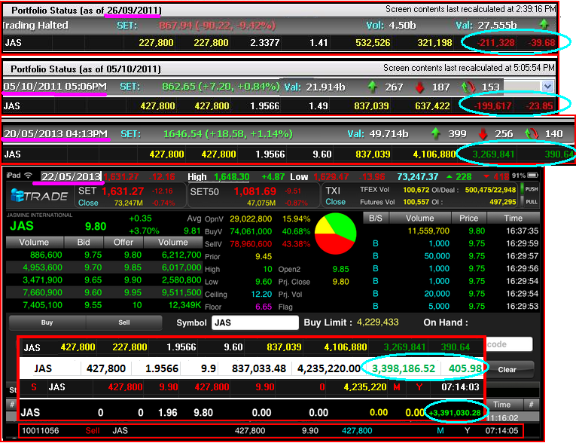The height and width of the screenshot is (443, 576).
Task: Click the date 22/05/2013 in status bar
Action: point(71,176)
